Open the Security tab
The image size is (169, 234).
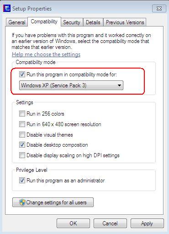(x=72, y=22)
